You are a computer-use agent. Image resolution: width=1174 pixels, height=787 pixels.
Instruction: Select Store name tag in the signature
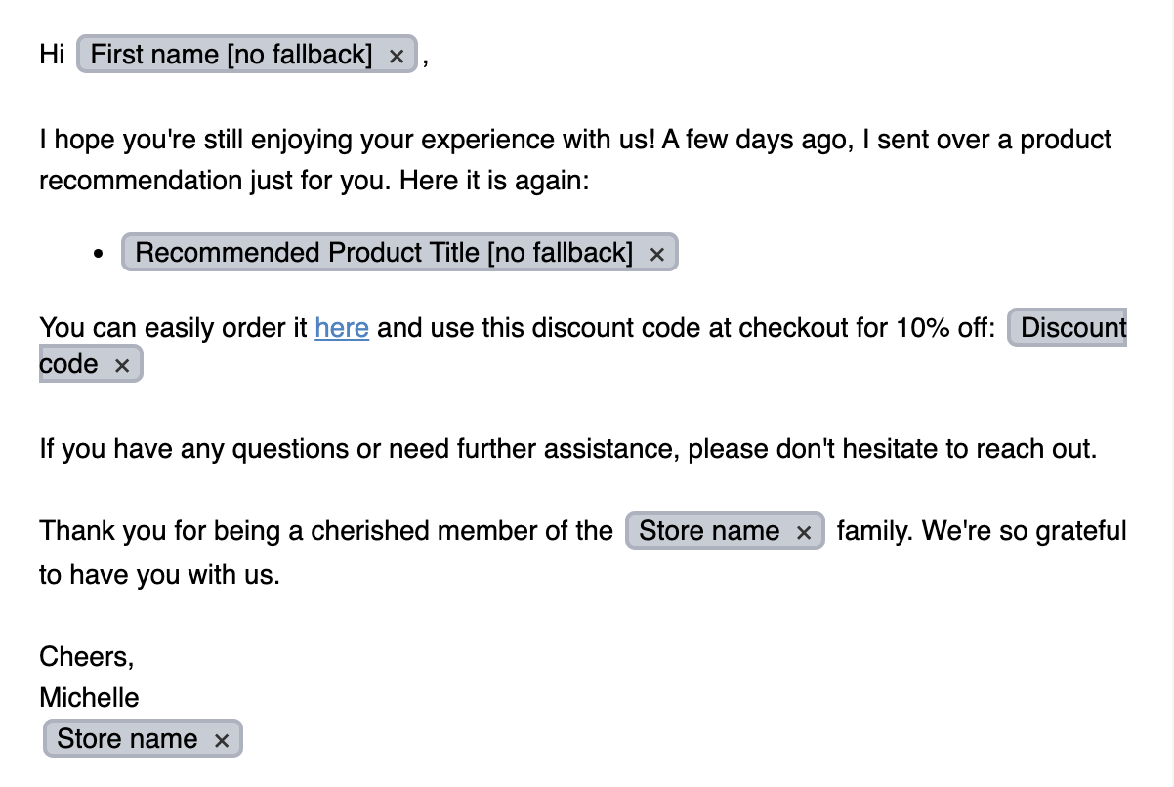pyautogui.click(x=127, y=739)
